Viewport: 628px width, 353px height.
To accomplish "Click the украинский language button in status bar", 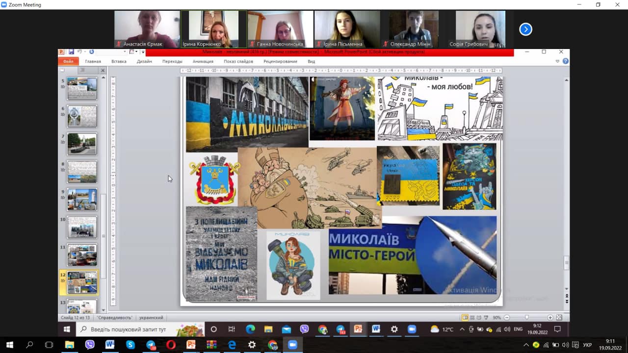I will [x=151, y=318].
